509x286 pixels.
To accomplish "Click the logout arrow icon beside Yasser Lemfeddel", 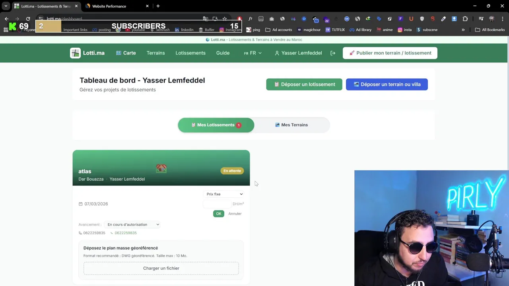I will pos(333,53).
